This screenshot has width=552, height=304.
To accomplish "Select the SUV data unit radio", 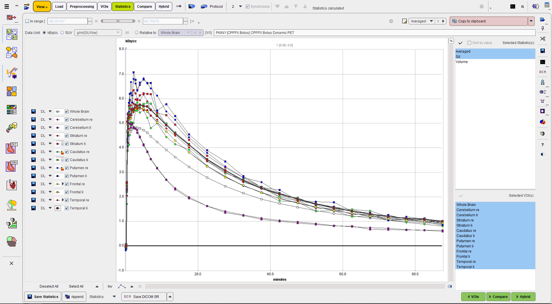I will [x=62, y=33].
